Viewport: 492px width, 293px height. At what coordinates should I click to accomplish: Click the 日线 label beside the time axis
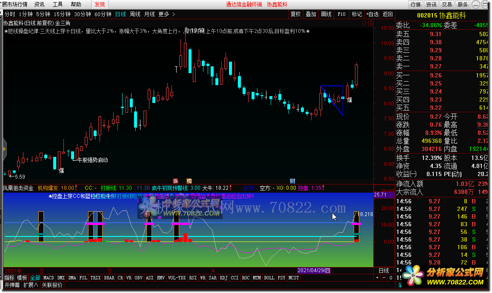(x=384, y=270)
